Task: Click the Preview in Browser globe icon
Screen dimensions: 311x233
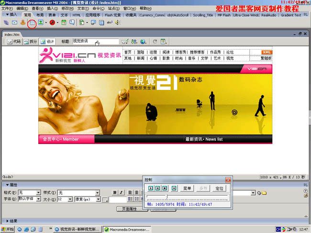Action: [143, 42]
